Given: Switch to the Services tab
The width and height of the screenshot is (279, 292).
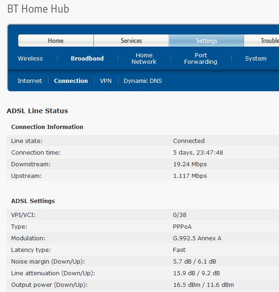Looking at the screenshot, I should coord(131,41).
